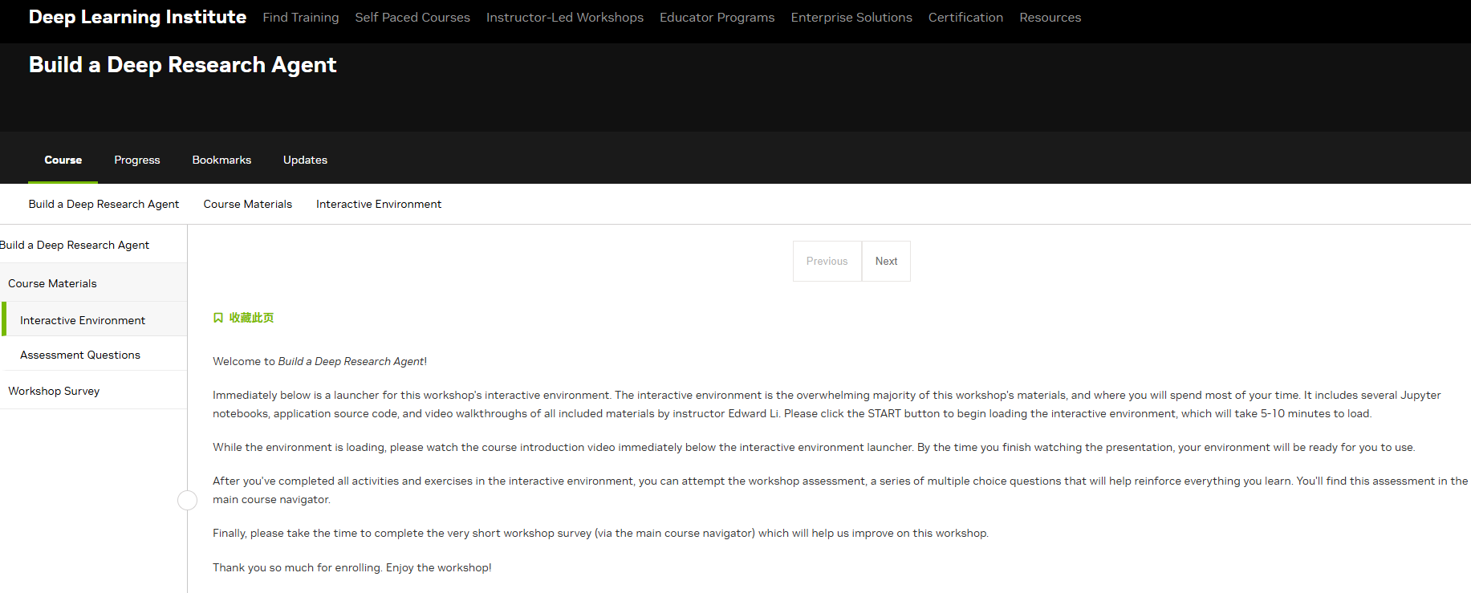The width and height of the screenshot is (1471, 593).
Task: Click the 收藏此页 bookmark page text
Action: point(251,318)
